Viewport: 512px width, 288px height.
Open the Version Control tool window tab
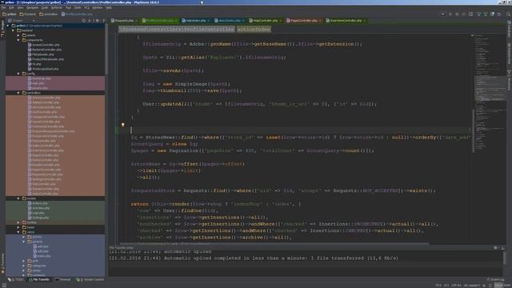[x=90, y=279]
